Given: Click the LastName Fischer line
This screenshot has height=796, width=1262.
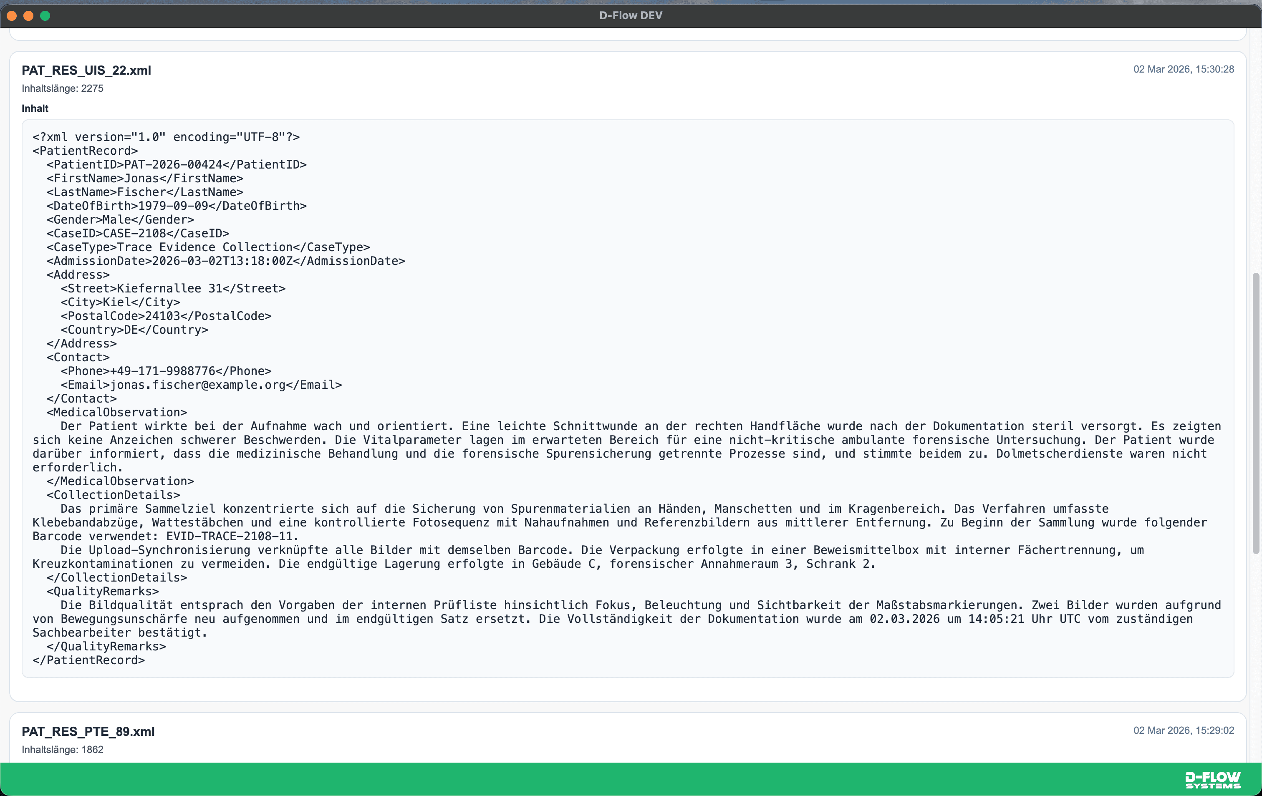Looking at the screenshot, I should point(145,192).
